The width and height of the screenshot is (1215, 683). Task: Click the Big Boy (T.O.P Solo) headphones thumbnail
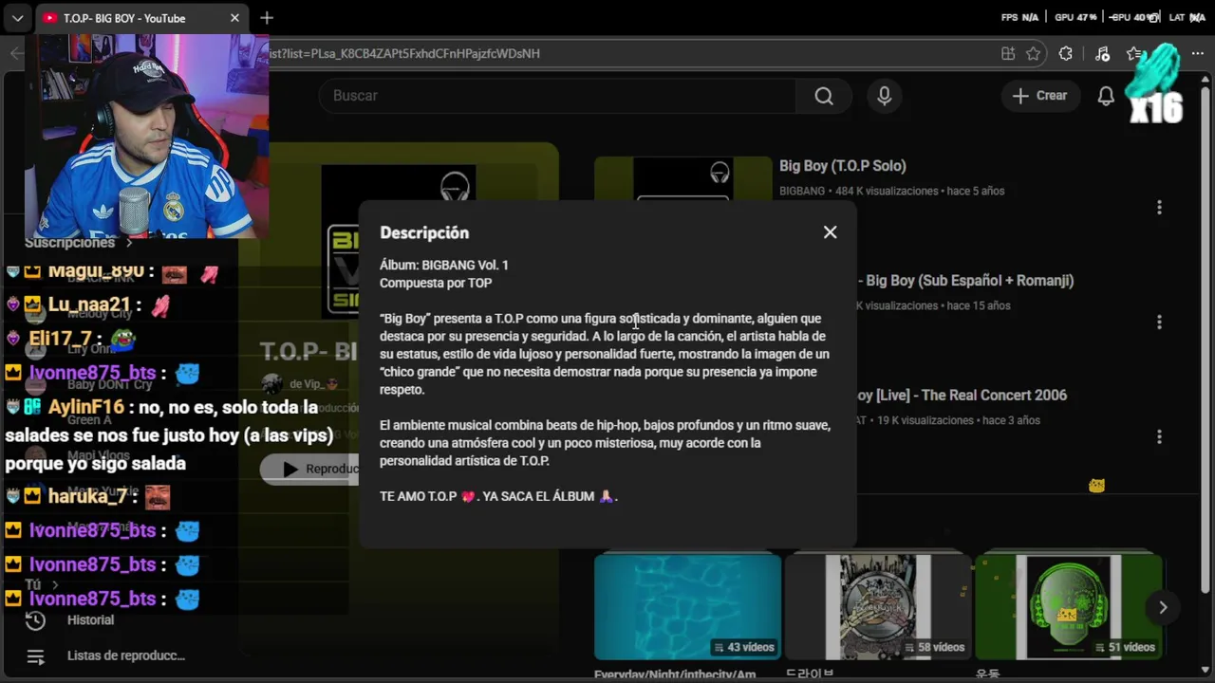[x=683, y=178]
